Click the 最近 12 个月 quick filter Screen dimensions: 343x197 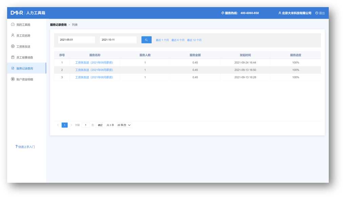coord(194,40)
